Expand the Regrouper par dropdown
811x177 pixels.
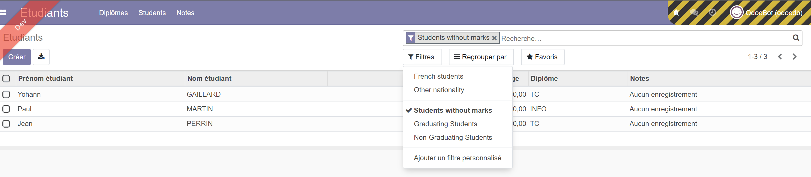(480, 57)
